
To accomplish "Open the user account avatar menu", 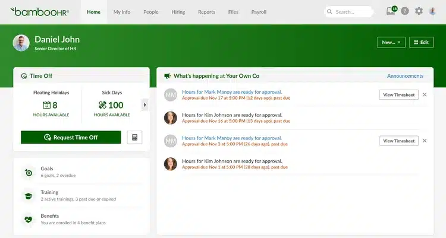I will (x=432, y=11).
